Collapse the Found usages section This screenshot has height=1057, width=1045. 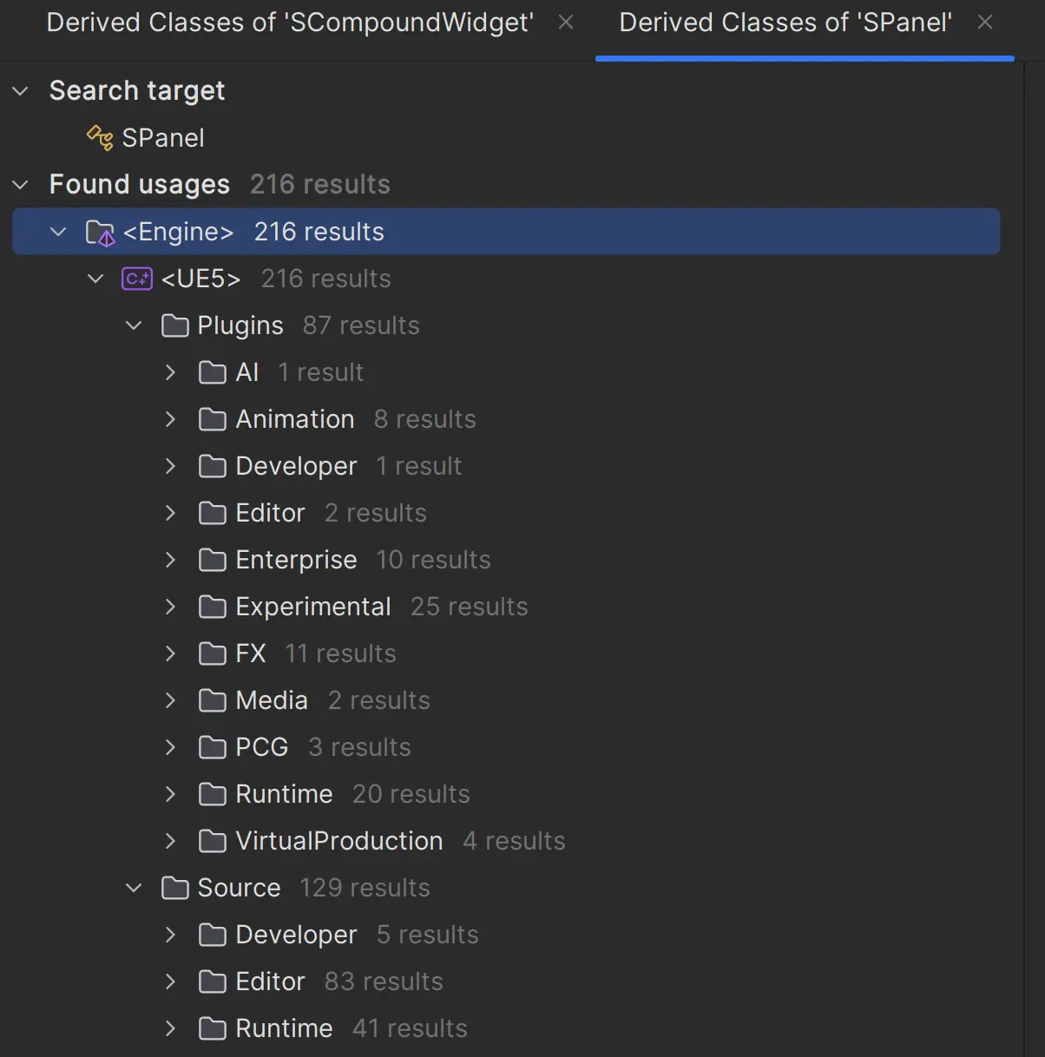pyautogui.click(x=19, y=184)
